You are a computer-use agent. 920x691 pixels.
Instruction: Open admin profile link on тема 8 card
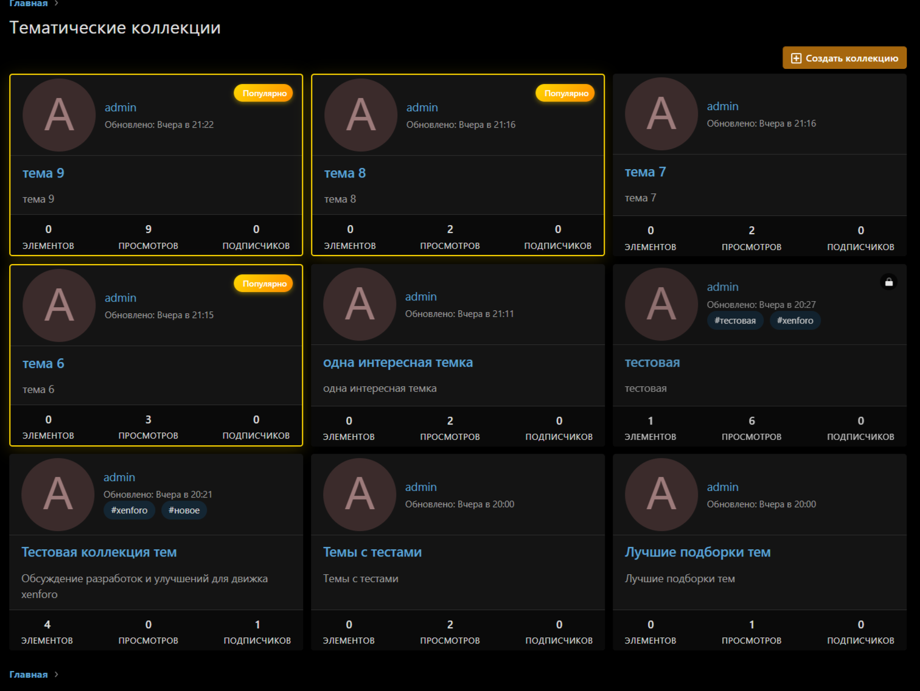coord(422,108)
